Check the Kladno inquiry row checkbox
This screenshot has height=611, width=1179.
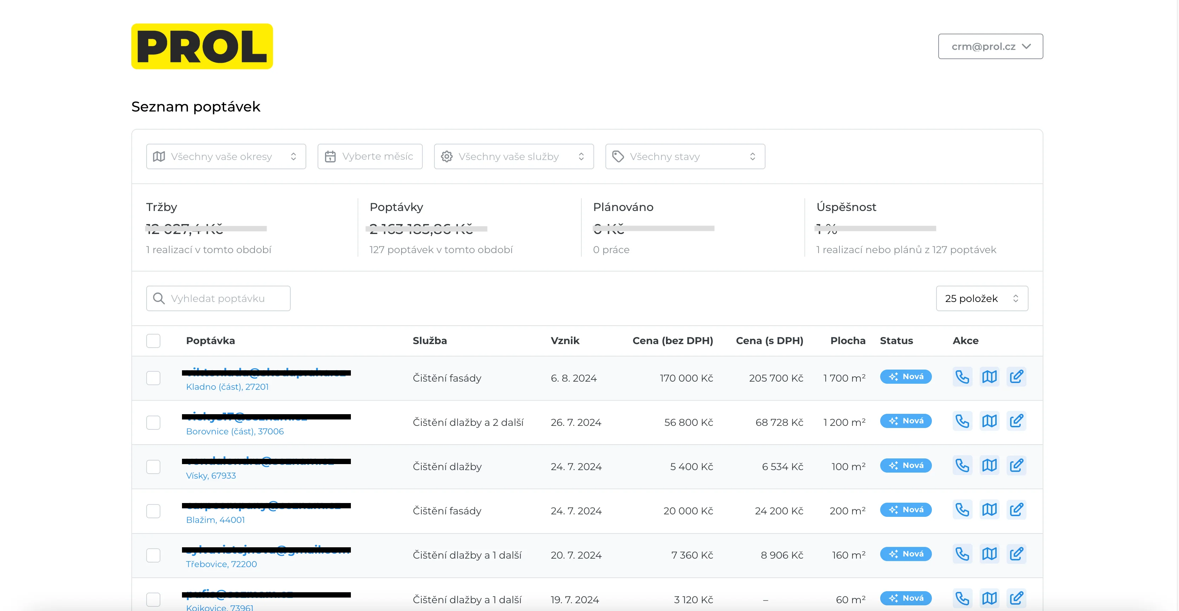(x=153, y=378)
